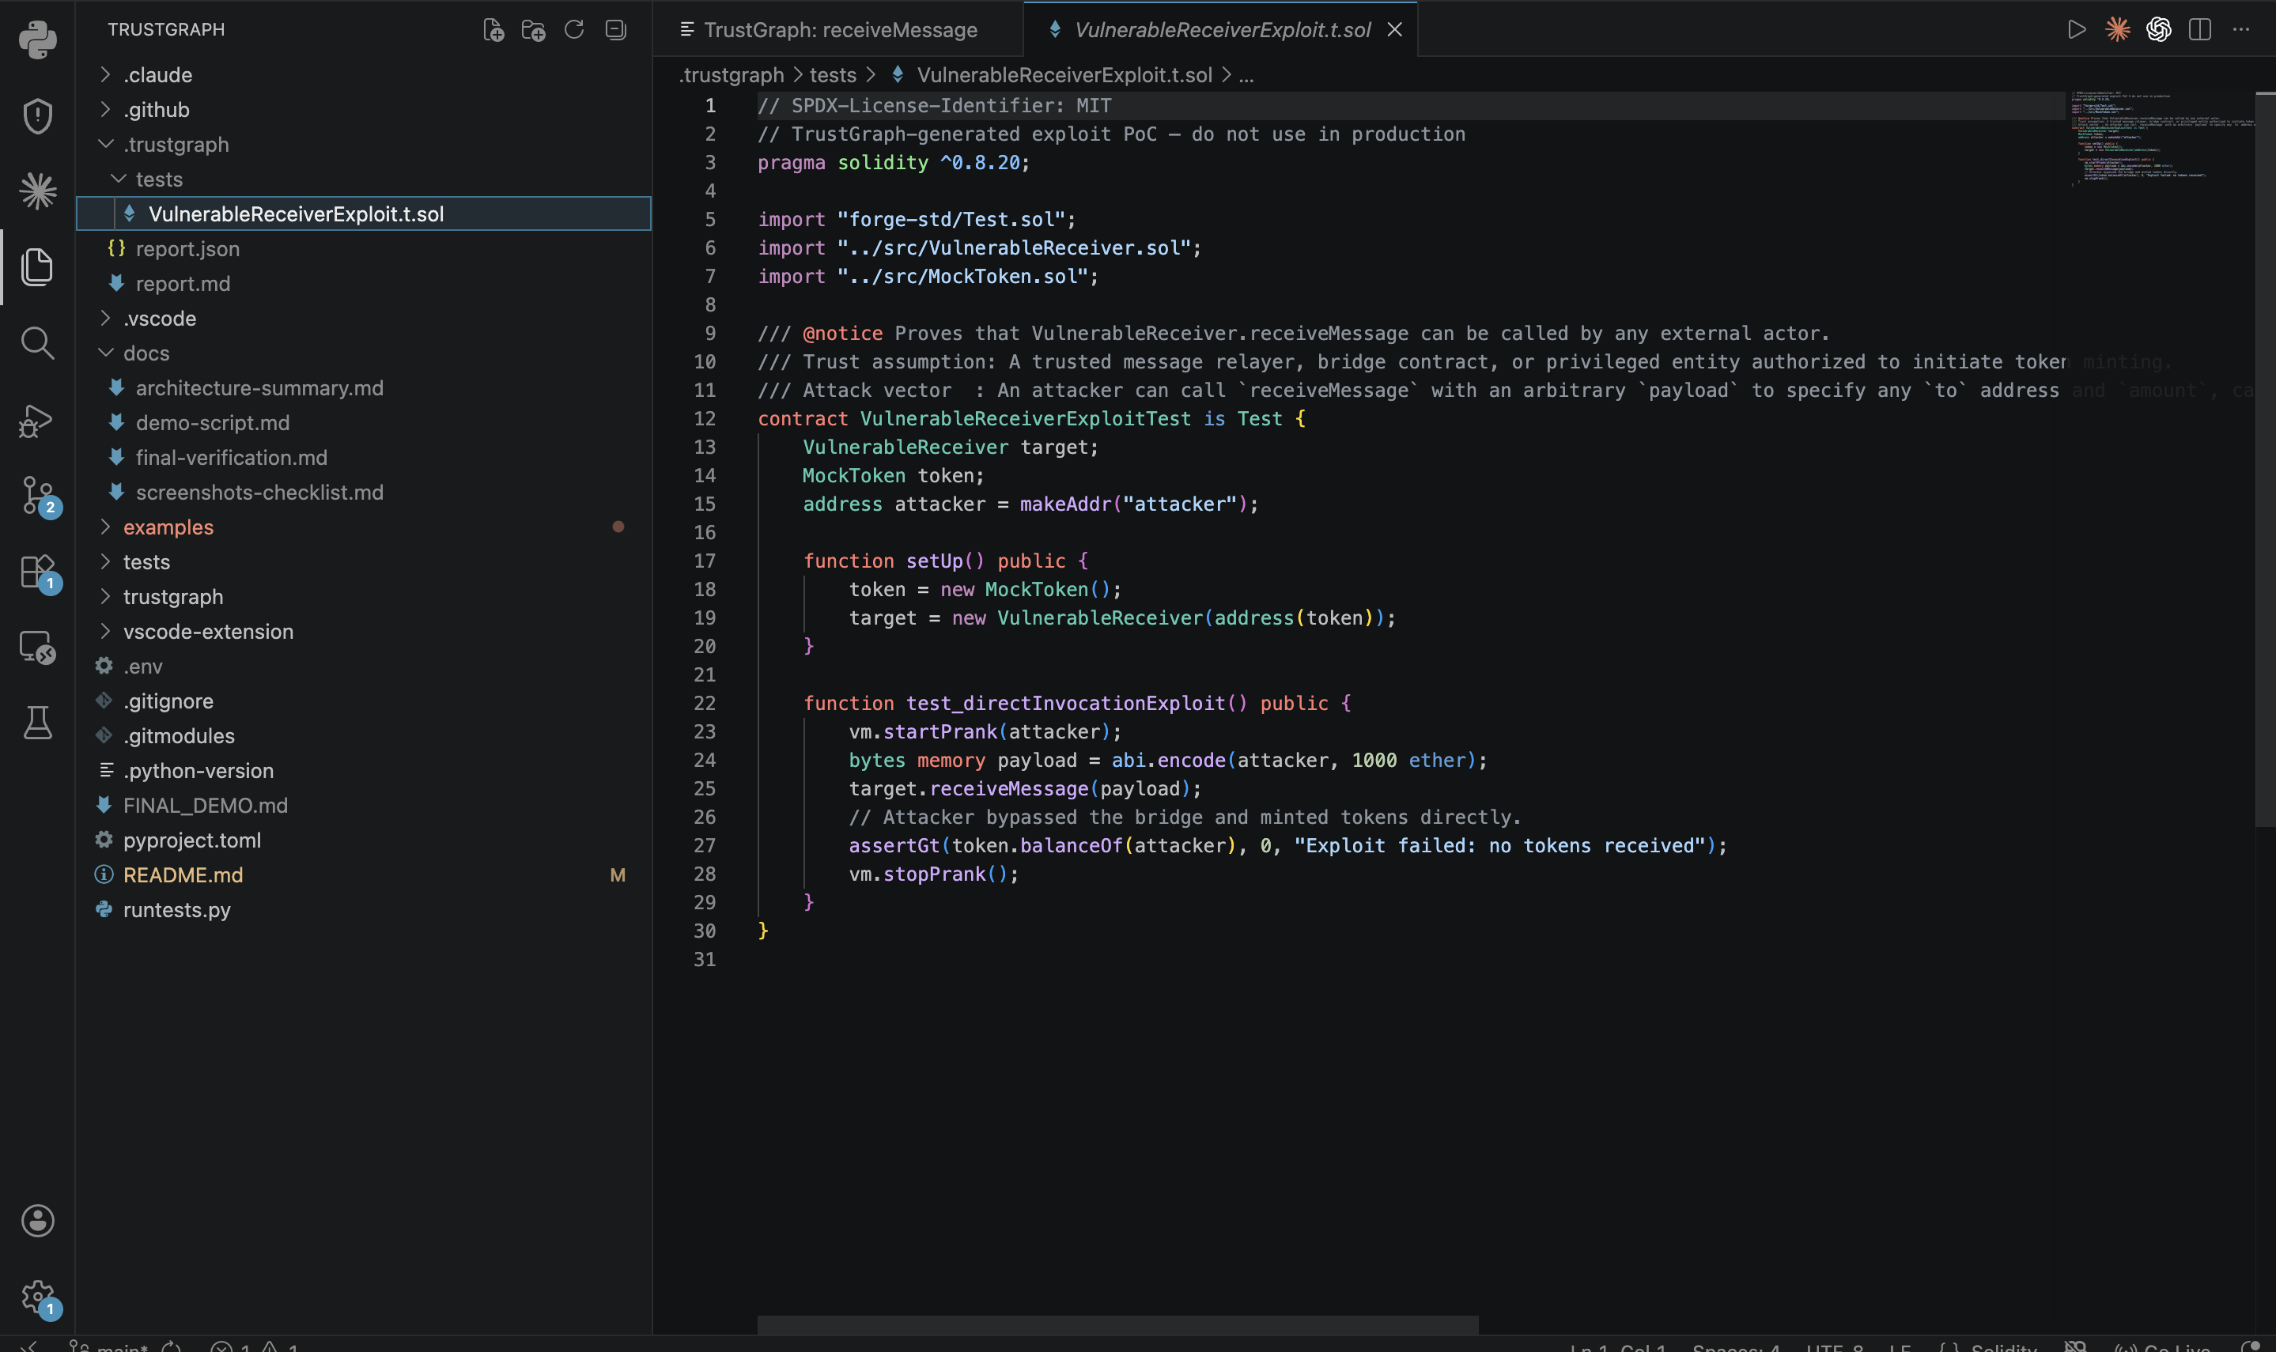Viewport: 2276px width, 1352px height.
Task: Switch to TrustGraph: receiveMessage tab
Action: (x=838, y=30)
